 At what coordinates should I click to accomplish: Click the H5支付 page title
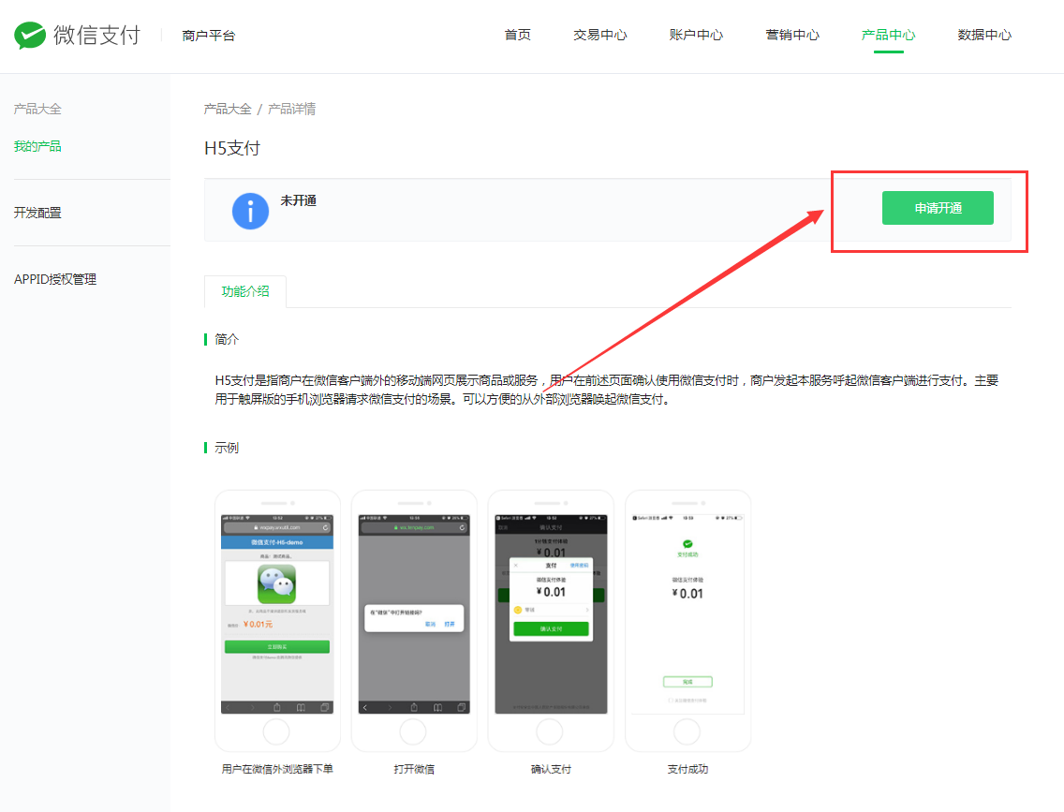[232, 148]
